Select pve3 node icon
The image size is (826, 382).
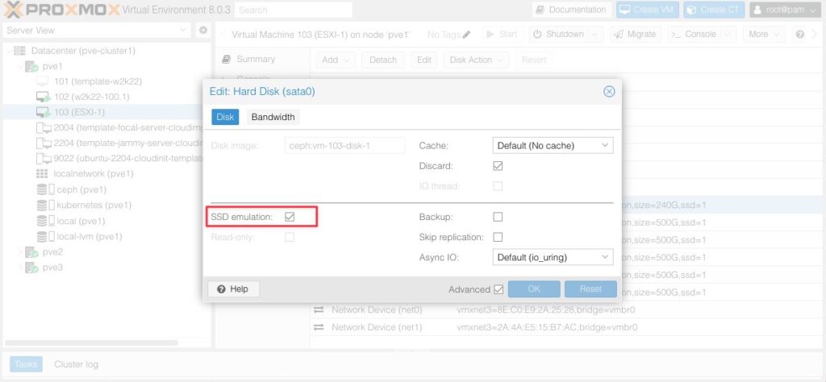(x=31, y=268)
